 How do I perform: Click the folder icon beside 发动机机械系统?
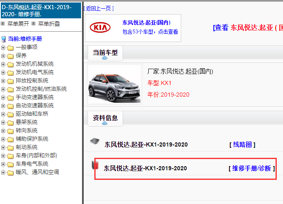pos(10,65)
